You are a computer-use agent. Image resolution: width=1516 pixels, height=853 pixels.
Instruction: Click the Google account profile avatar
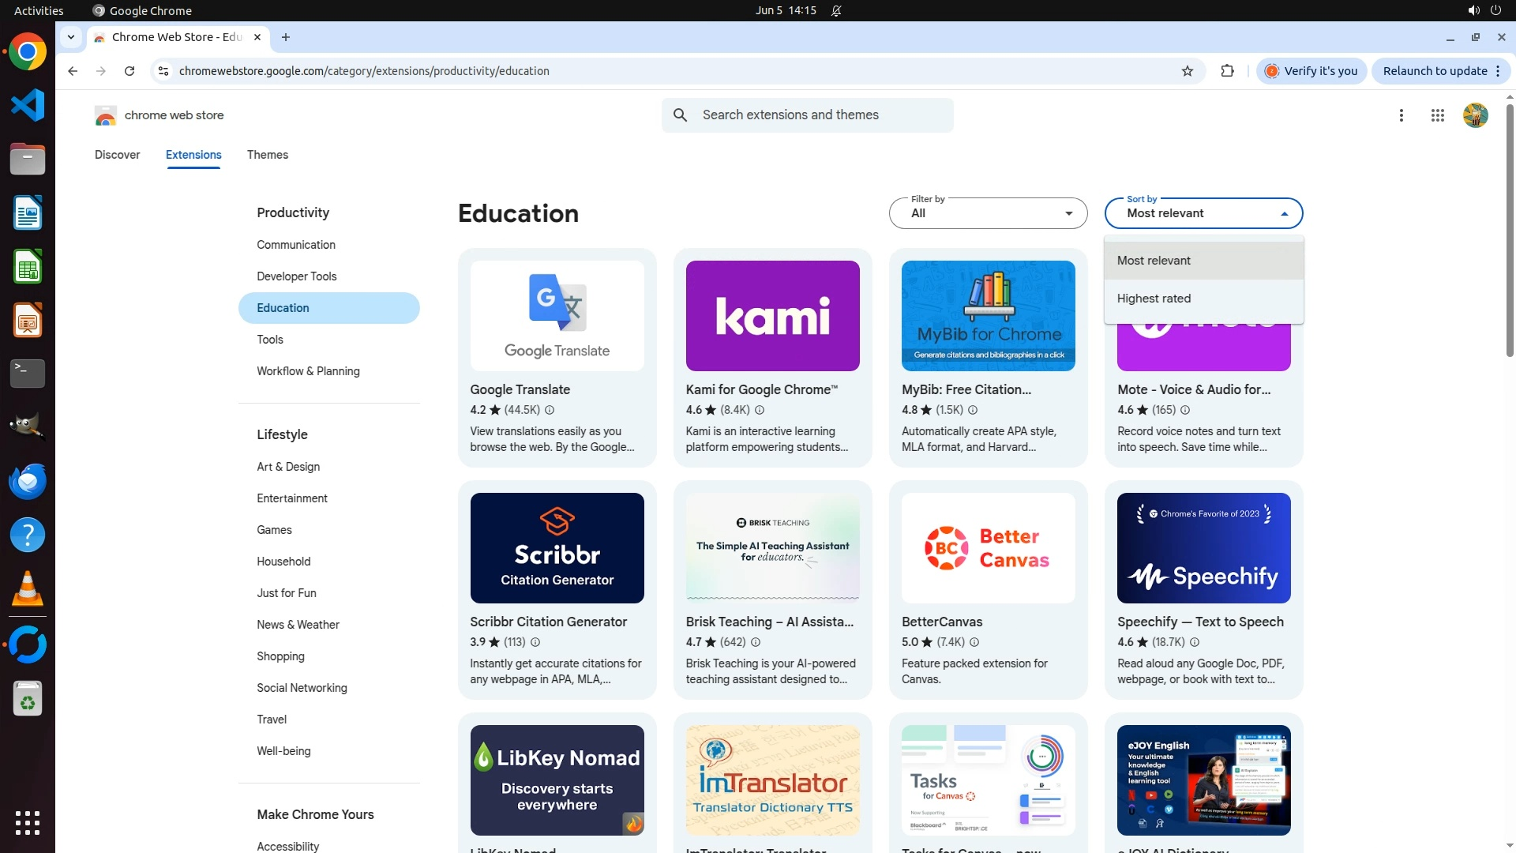1474,115
